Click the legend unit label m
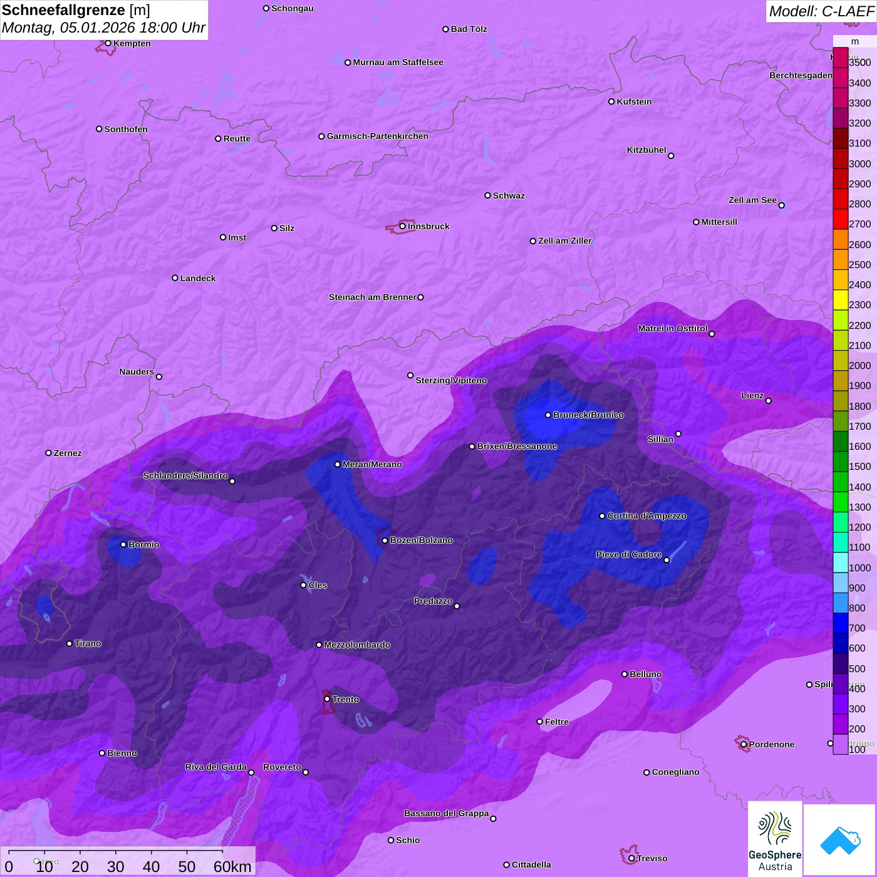This screenshot has width=877, height=877. click(855, 41)
